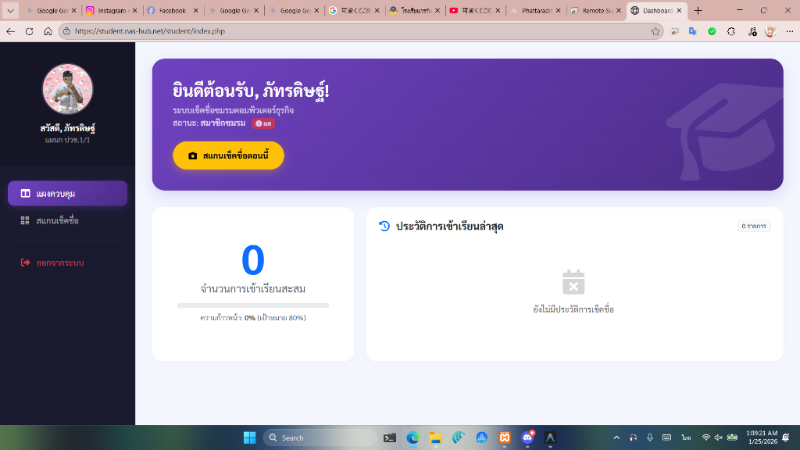This screenshot has height=450, width=800.
Task: Click the browser refresh icon
Action: coord(29,31)
